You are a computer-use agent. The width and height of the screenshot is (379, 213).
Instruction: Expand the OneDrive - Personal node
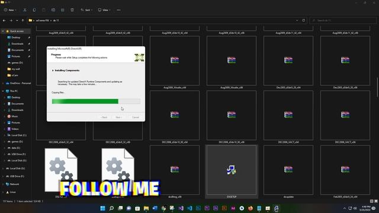point(3,83)
